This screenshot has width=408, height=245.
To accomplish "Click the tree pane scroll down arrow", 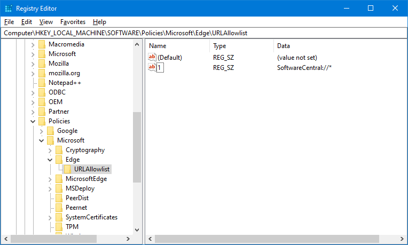I will coord(137,230).
